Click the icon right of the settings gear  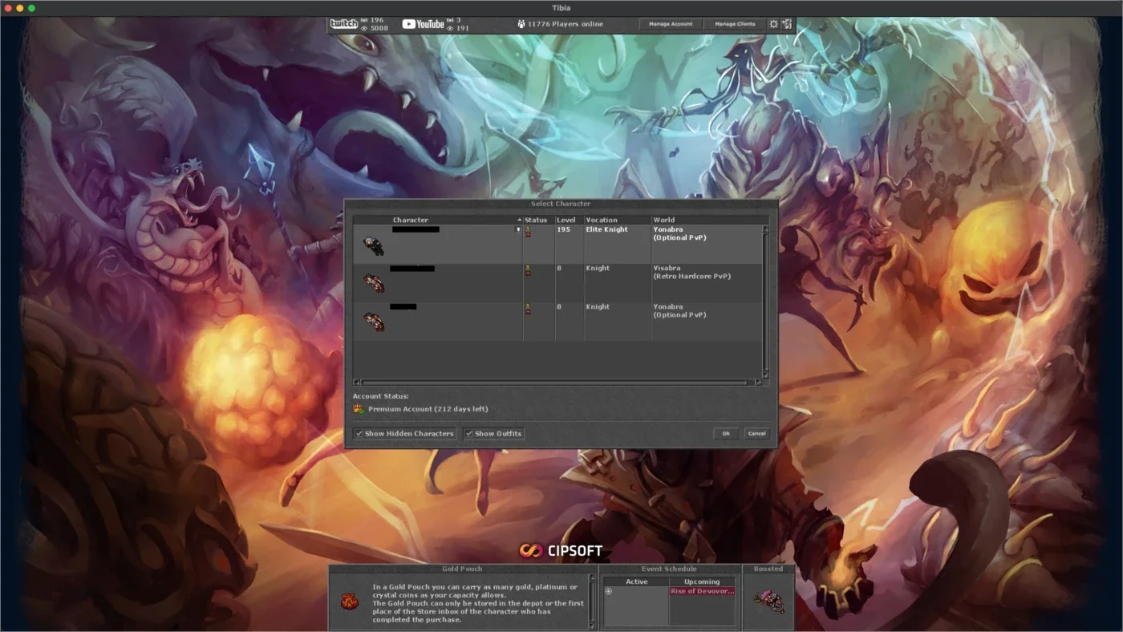(x=787, y=24)
